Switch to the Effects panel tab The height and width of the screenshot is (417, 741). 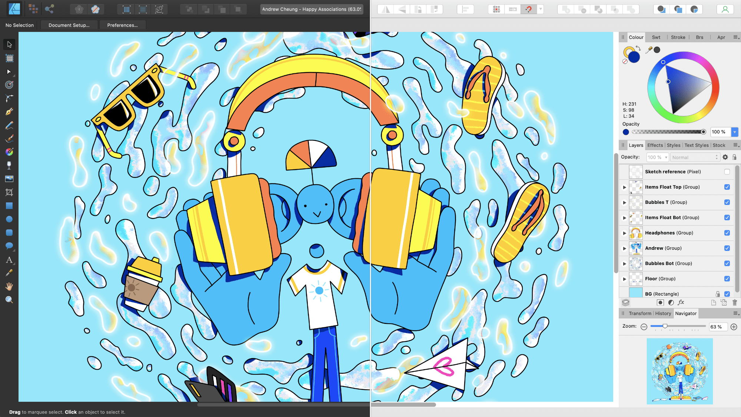655,145
